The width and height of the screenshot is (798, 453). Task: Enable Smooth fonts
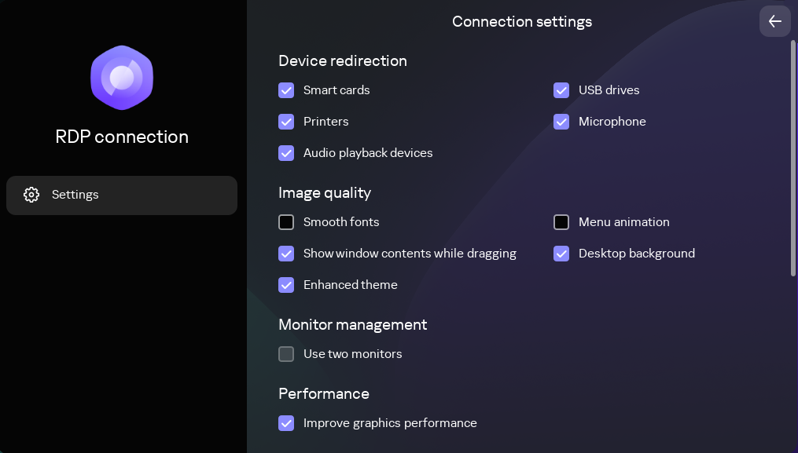(286, 222)
